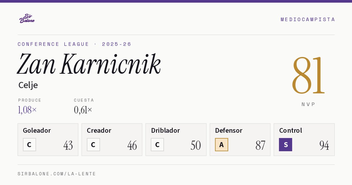Screen dimensions: 352x185
Task: Select the A grade badge under Defensor
Action: 221,144
